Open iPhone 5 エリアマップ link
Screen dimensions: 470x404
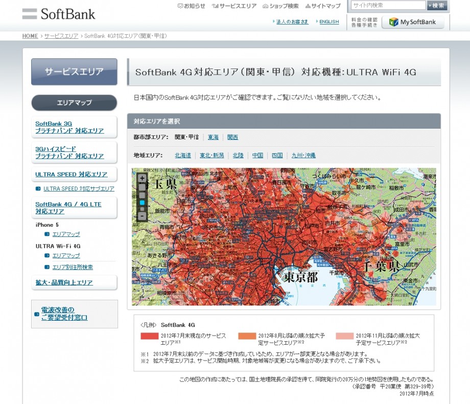point(66,234)
